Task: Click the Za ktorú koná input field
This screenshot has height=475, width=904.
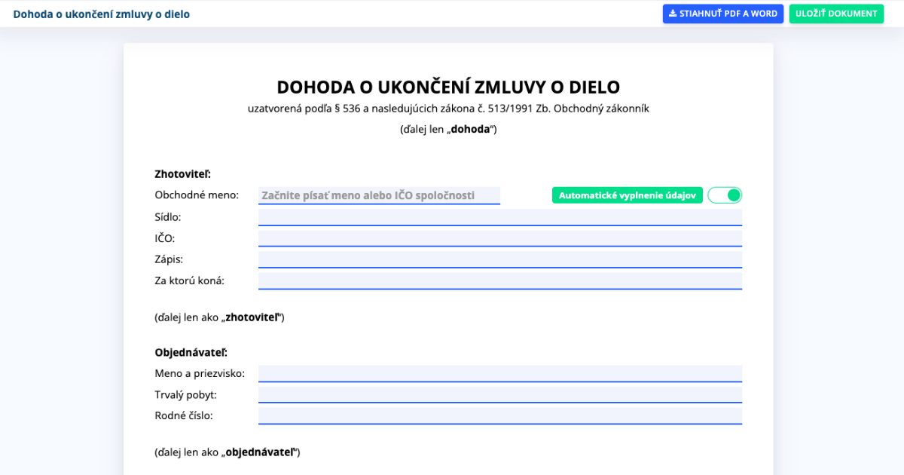Action: tap(499, 280)
